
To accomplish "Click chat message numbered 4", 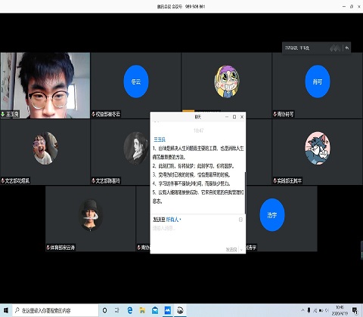I will [x=191, y=183].
